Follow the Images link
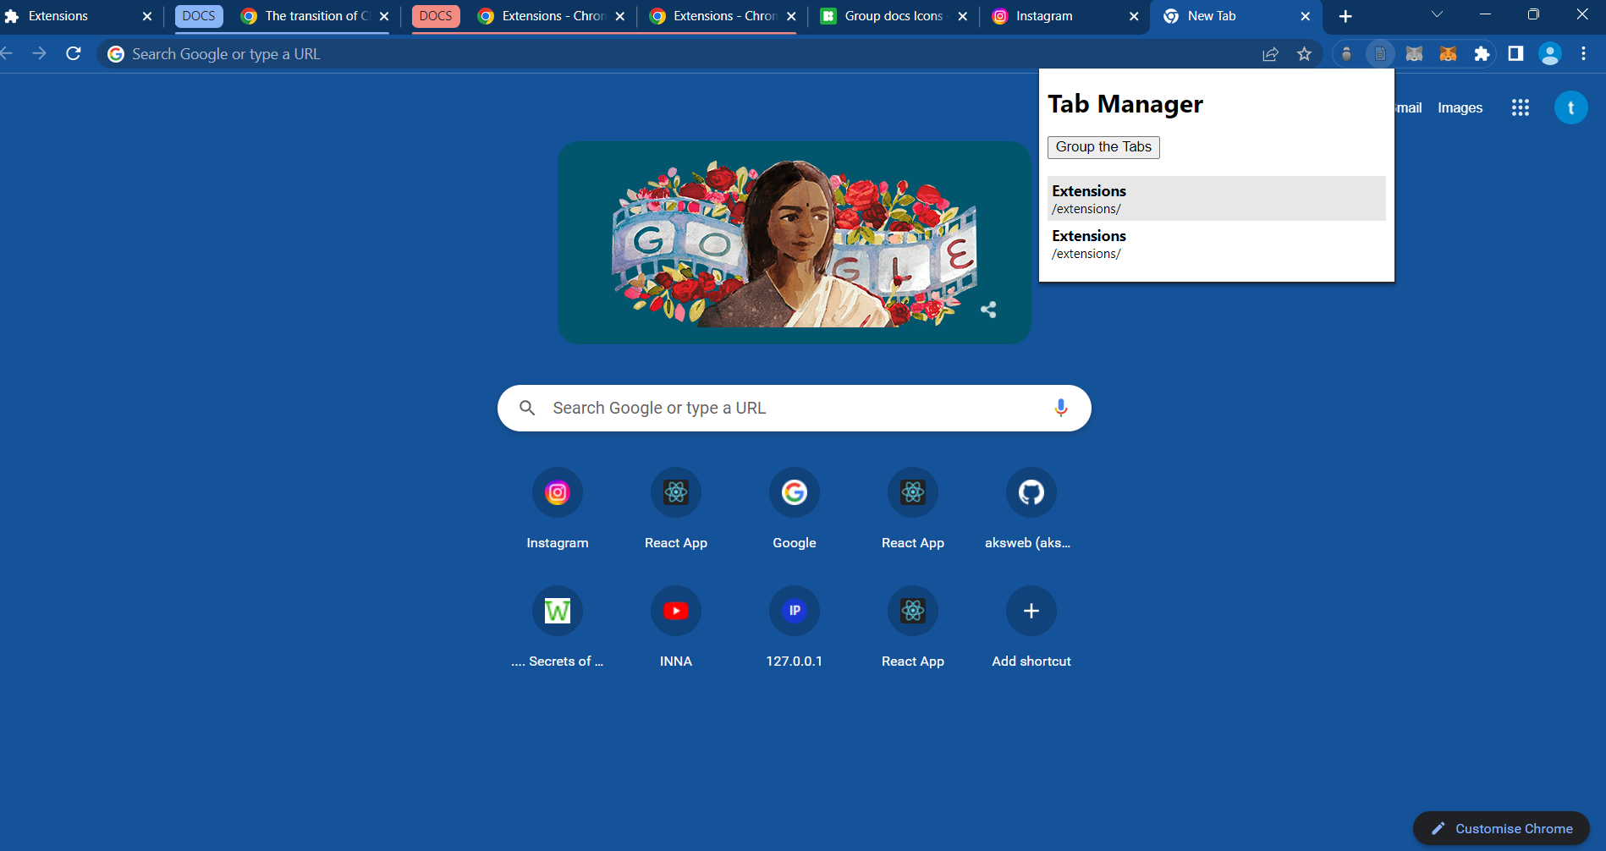The image size is (1606, 851). [1460, 107]
